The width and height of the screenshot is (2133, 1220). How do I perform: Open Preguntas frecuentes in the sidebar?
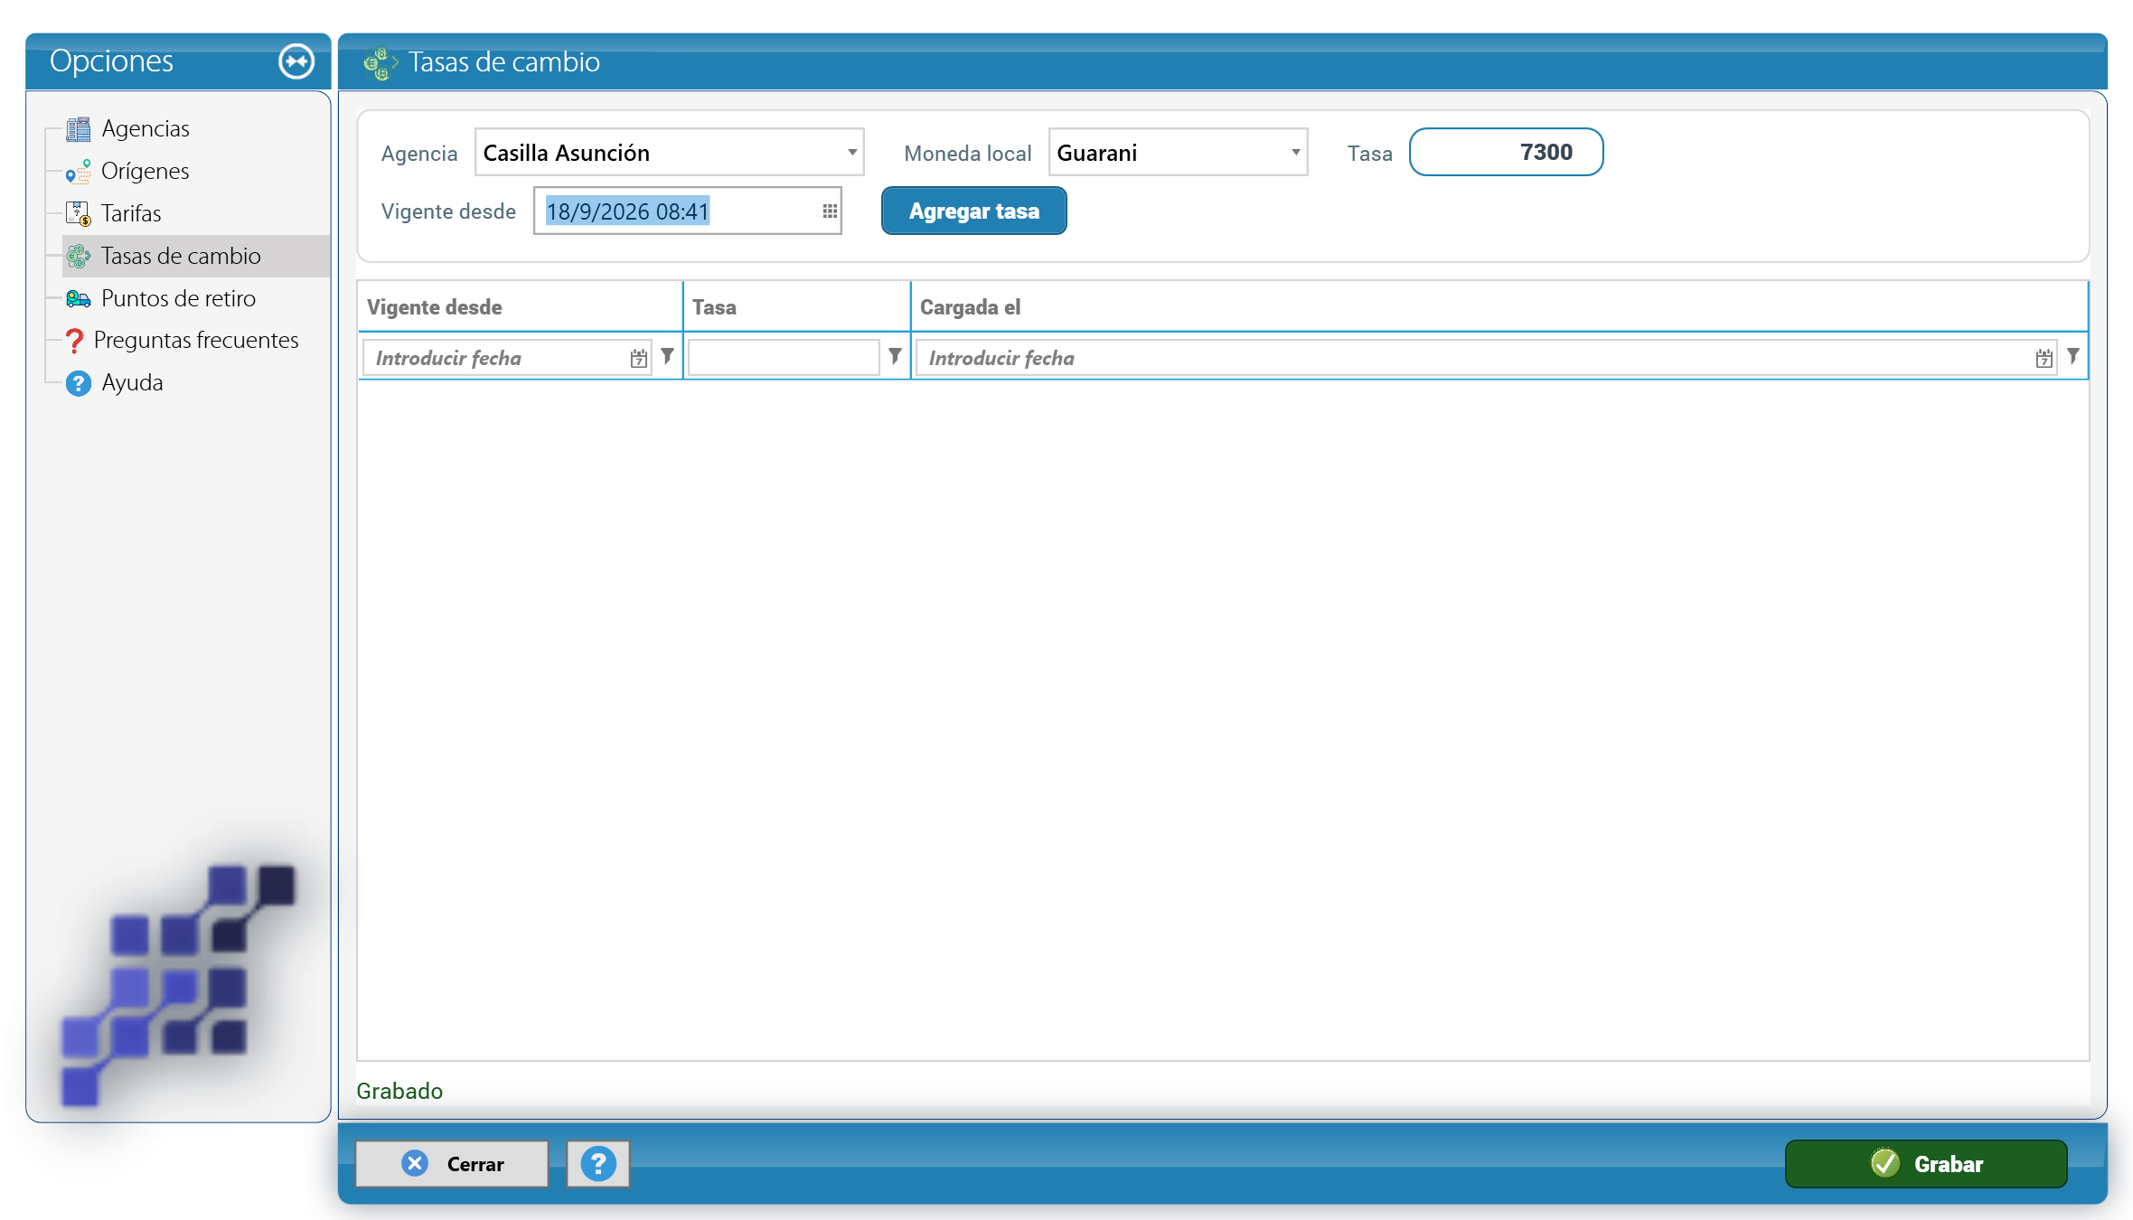195,340
